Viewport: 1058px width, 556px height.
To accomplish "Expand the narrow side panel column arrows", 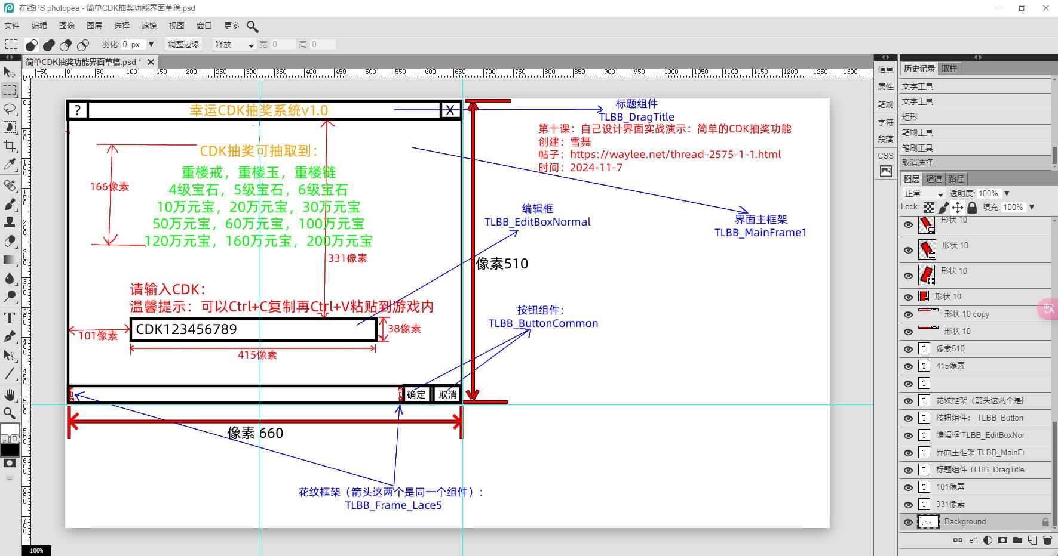I will (x=885, y=57).
